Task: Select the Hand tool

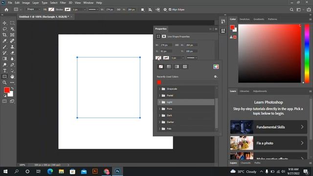Action: (x=12, y=77)
